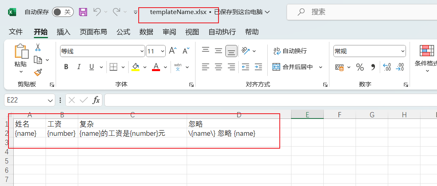Click the 自动换行 wrap text button
The height and width of the screenshot is (186, 437).
click(290, 51)
